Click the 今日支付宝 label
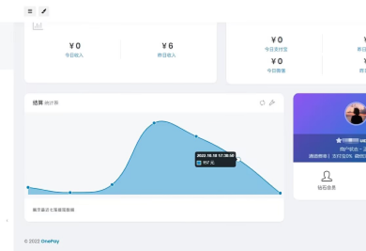Screen dimensions: 366x251 276,49
